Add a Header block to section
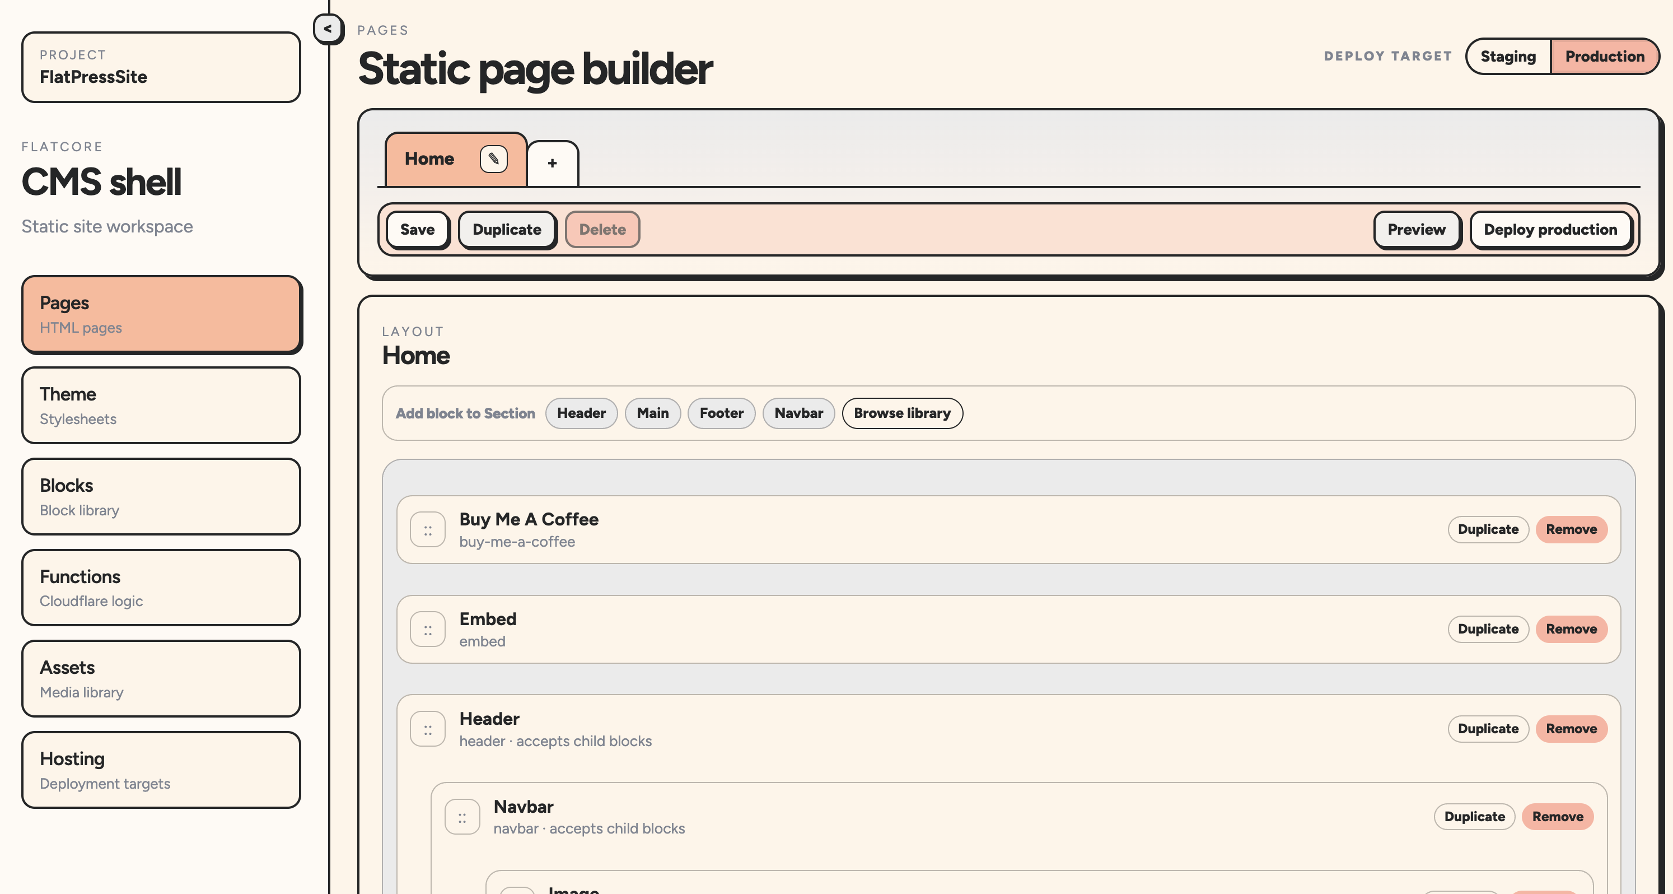Viewport: 1673px width, 894px height. click(581, 413)
